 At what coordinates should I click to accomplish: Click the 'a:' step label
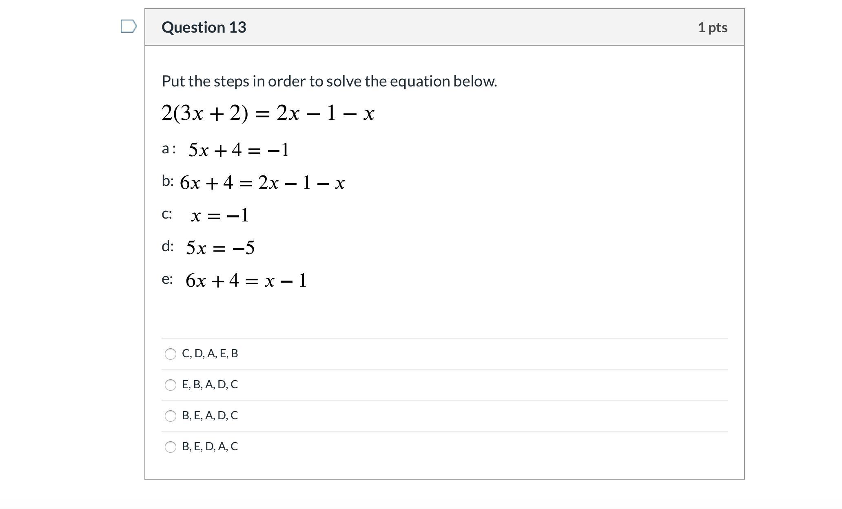tap(168, 149)
